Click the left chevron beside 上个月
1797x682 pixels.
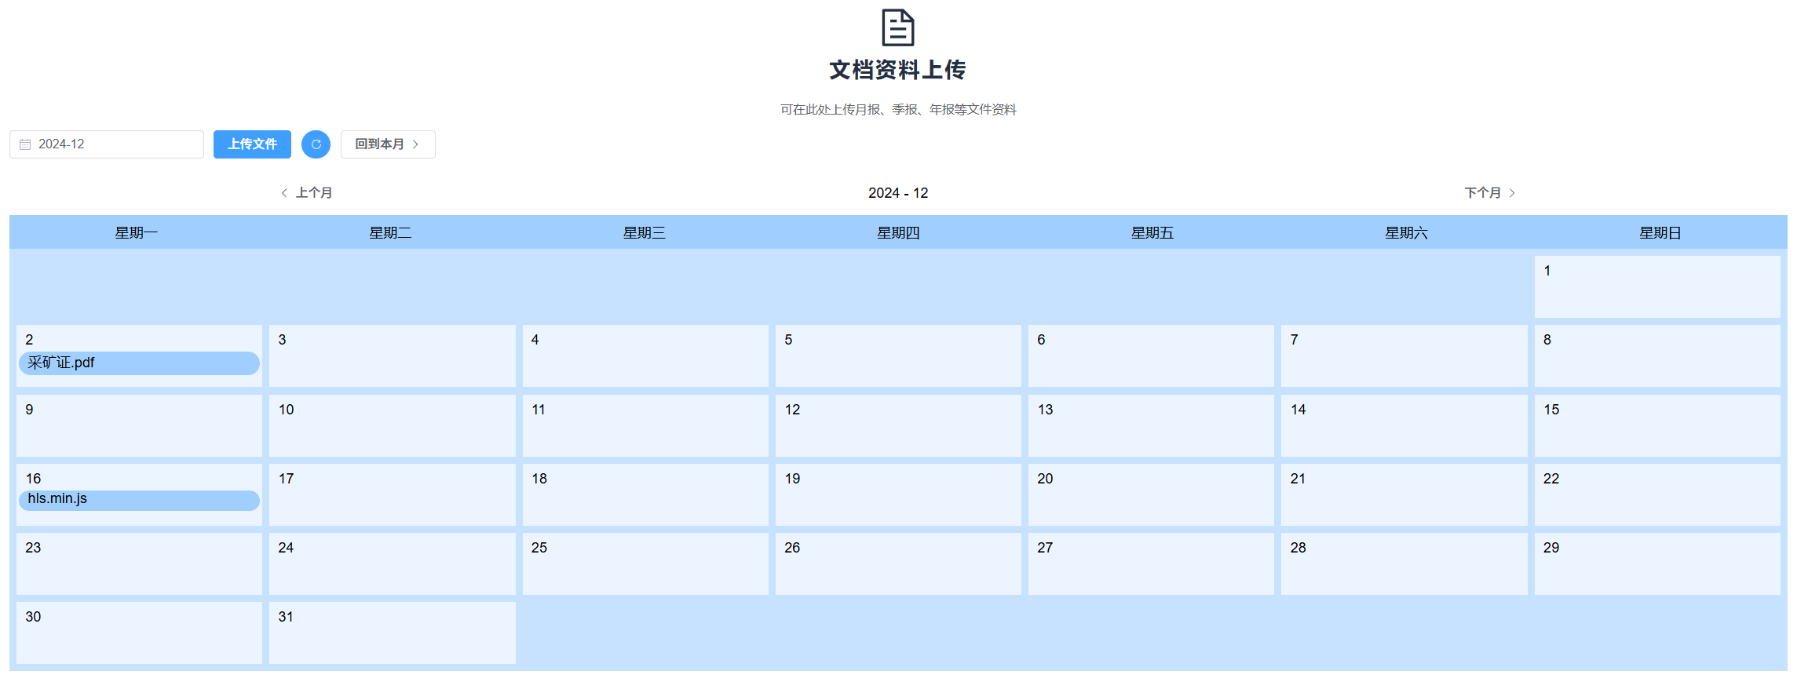click(x=284, y=193)
